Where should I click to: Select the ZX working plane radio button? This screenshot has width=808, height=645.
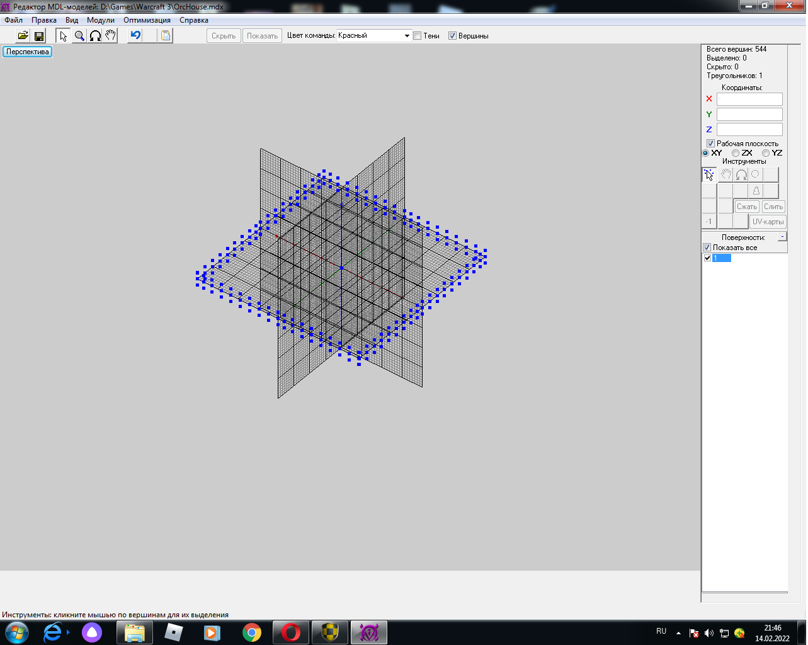736,153
